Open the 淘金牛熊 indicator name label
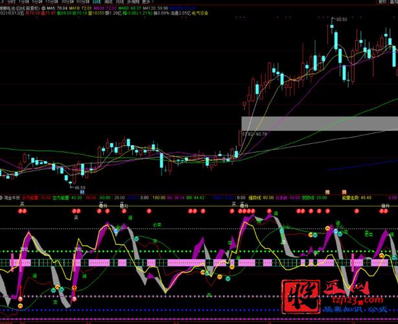 [12, 196]
